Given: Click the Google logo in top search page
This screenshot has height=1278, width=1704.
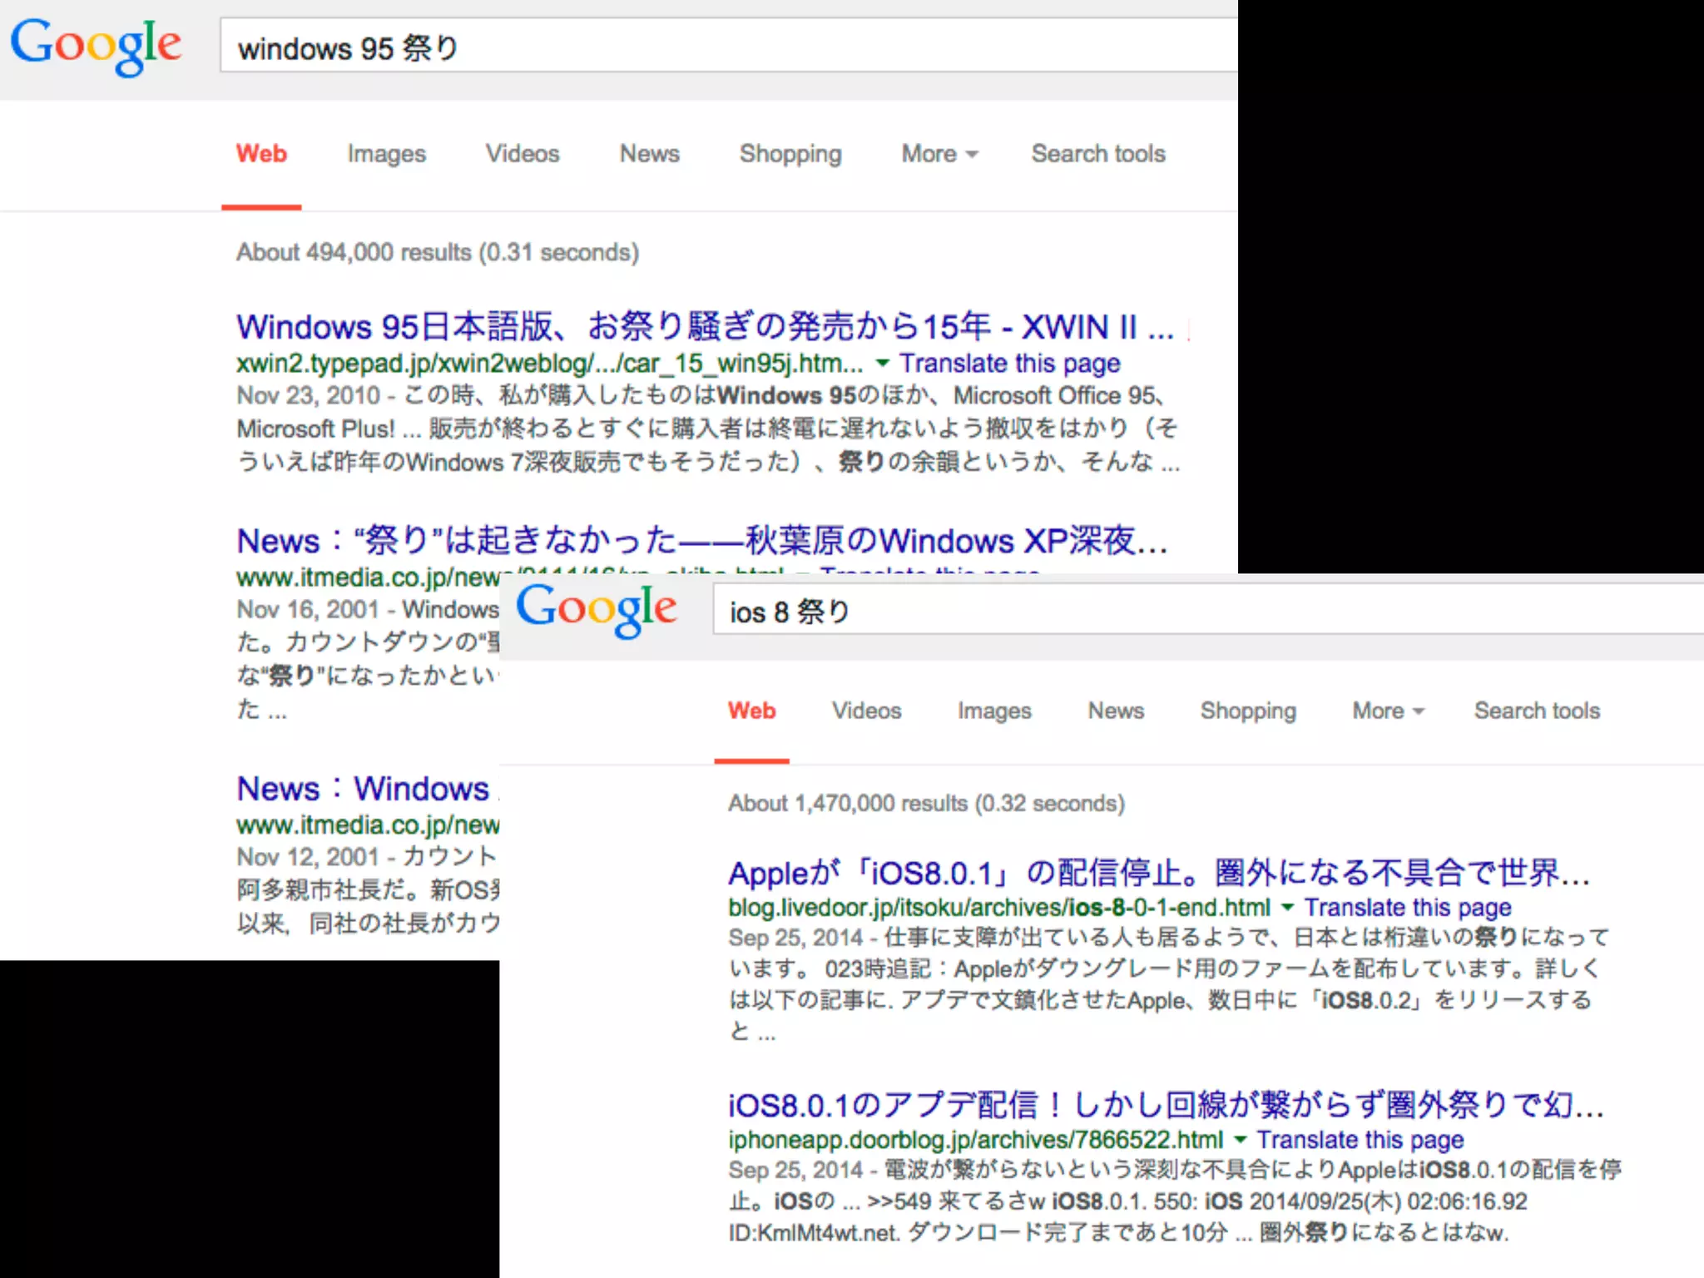Looking at the screenshot, I should [x=96, y=46].
